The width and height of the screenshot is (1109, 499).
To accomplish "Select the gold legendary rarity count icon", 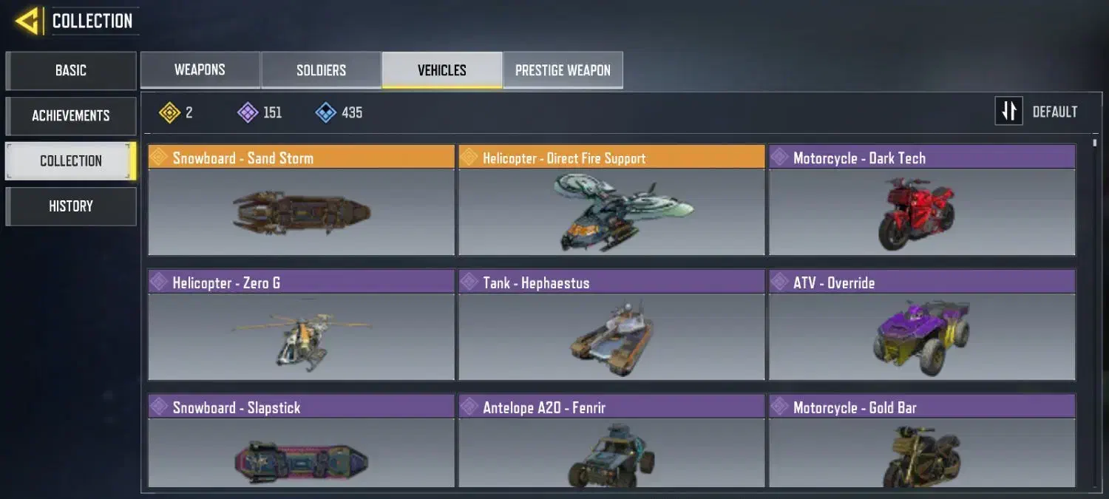I will click(169, 112).
